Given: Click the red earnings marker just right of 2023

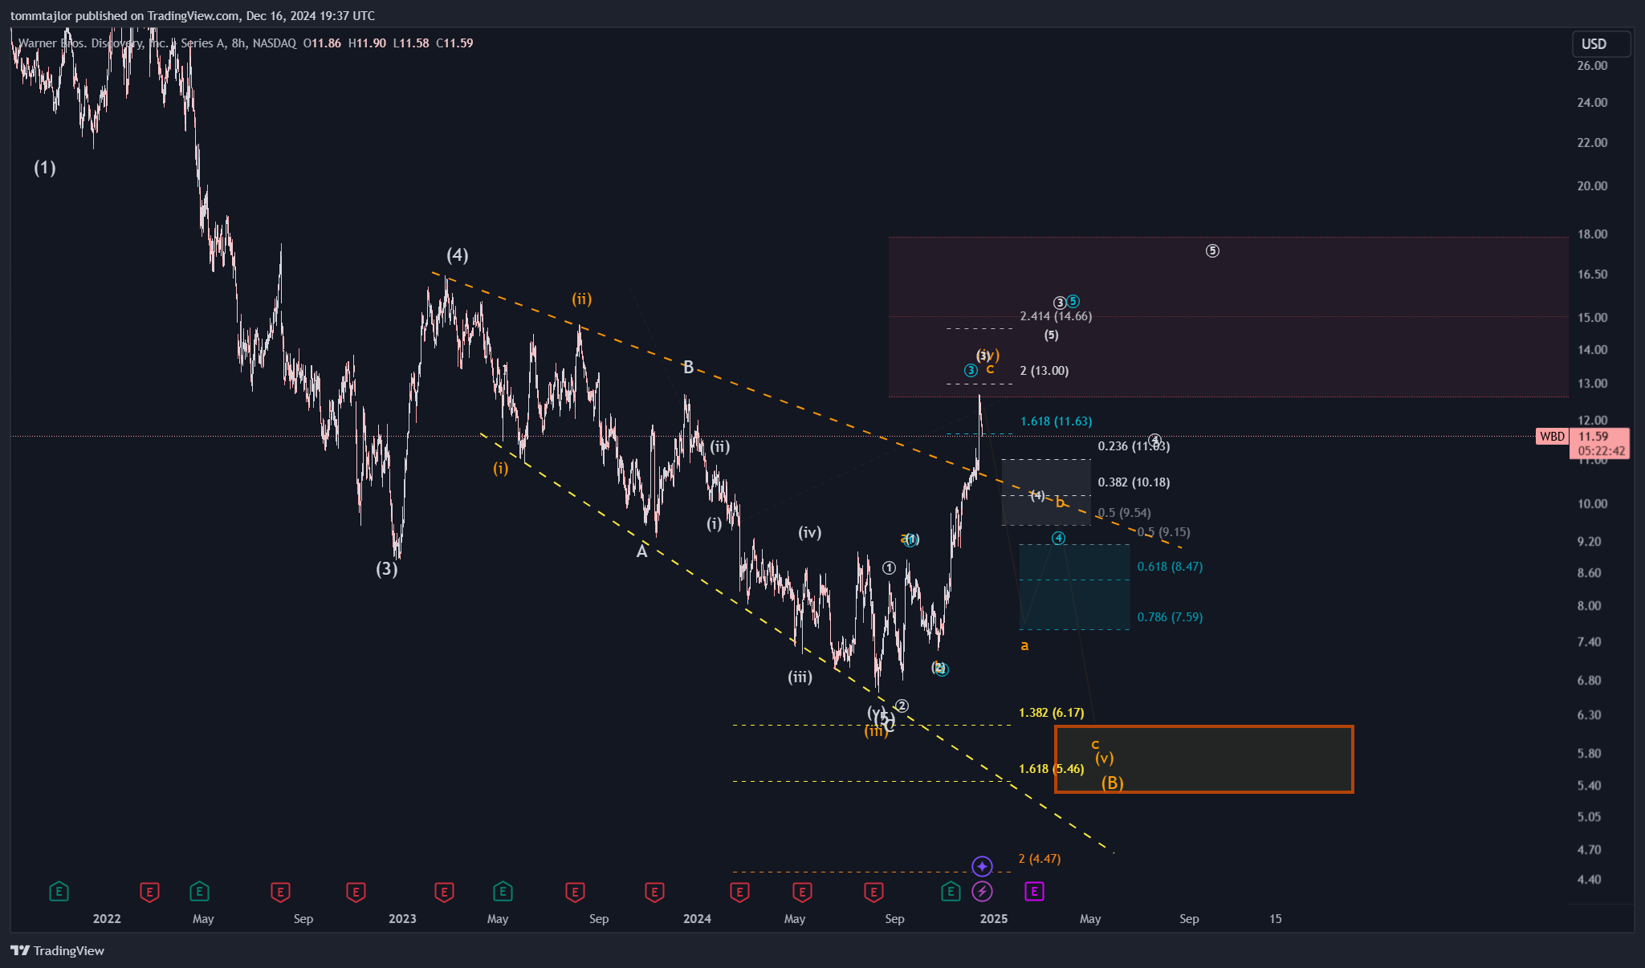Looking at the screenshot, I should 444,891.
